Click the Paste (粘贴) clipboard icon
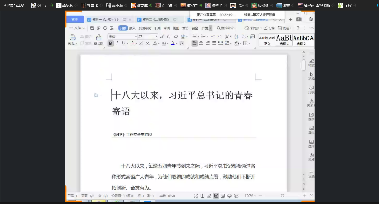Image resolution: width=379 pixels, height=204 pixels. click(72, 37)
